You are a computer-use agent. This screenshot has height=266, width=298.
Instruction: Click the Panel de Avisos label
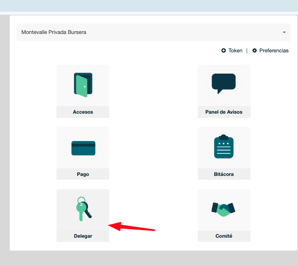tap(224, 112)
